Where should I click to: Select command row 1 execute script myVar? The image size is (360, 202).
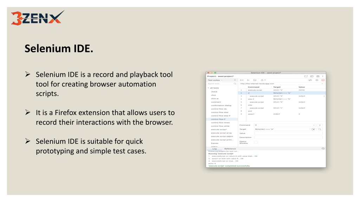pos(282,90)
